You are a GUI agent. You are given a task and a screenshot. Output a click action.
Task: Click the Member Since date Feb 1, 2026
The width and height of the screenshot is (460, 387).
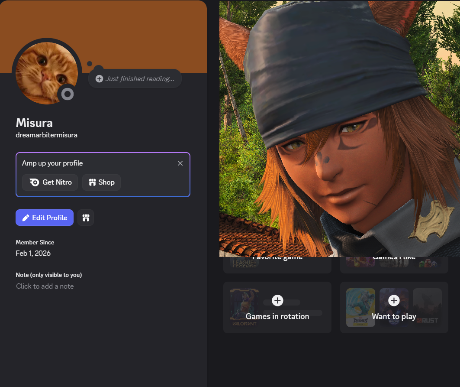(x=33, y=253)
